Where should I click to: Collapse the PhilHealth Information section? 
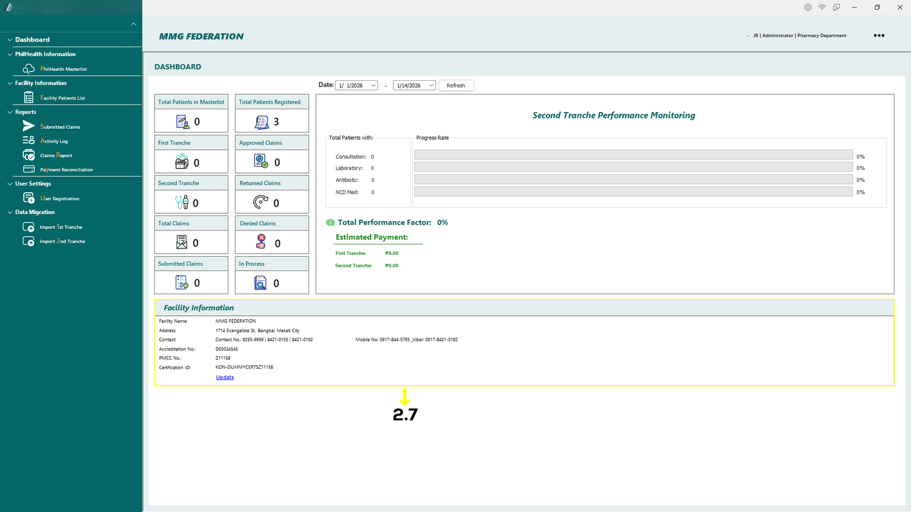10,55
